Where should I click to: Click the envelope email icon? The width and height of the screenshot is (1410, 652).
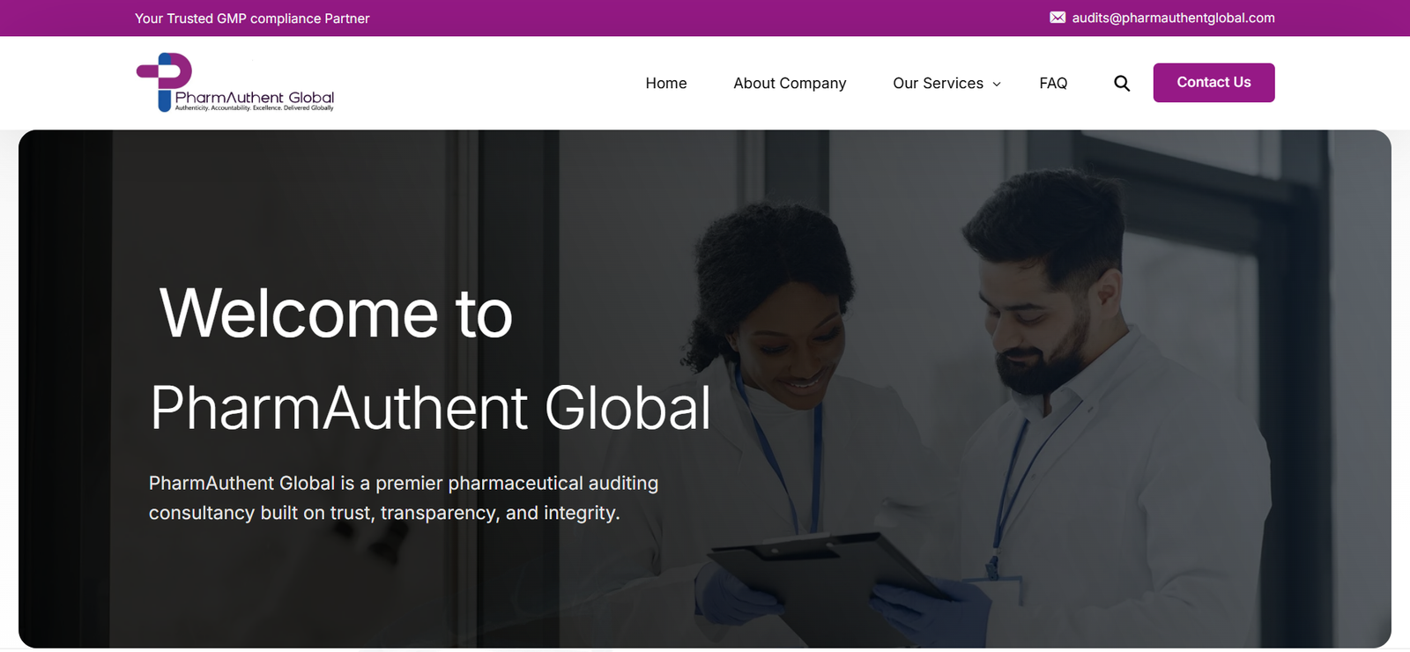(1057, 18)
